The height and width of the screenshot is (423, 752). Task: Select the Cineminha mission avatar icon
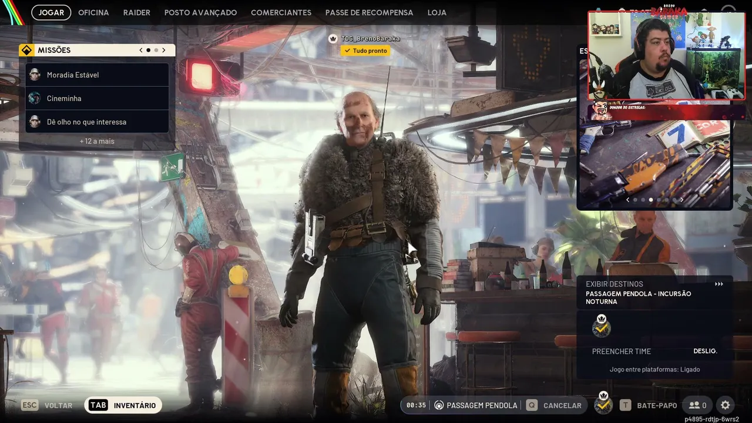pyautogui.click(x=35, y=98)
